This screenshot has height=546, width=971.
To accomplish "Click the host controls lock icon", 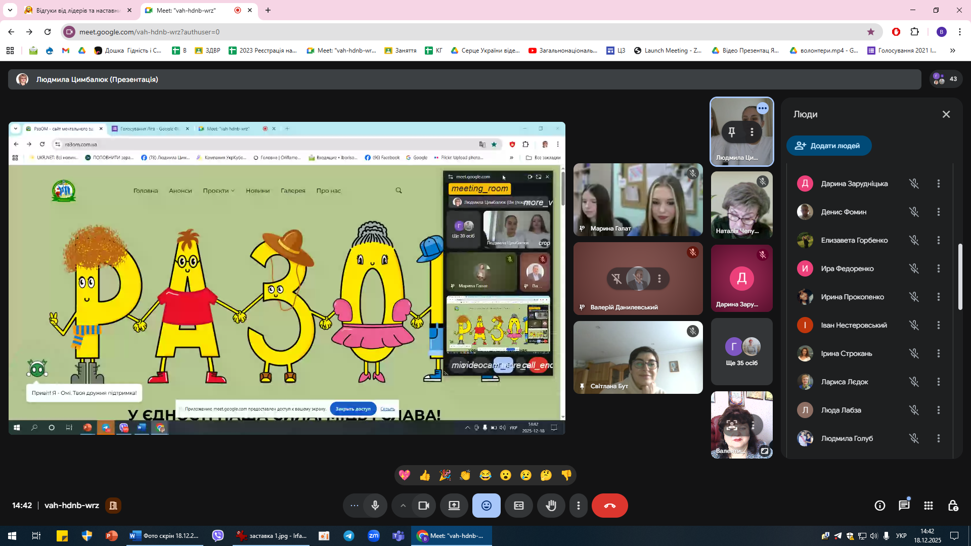I will (953, 506).
